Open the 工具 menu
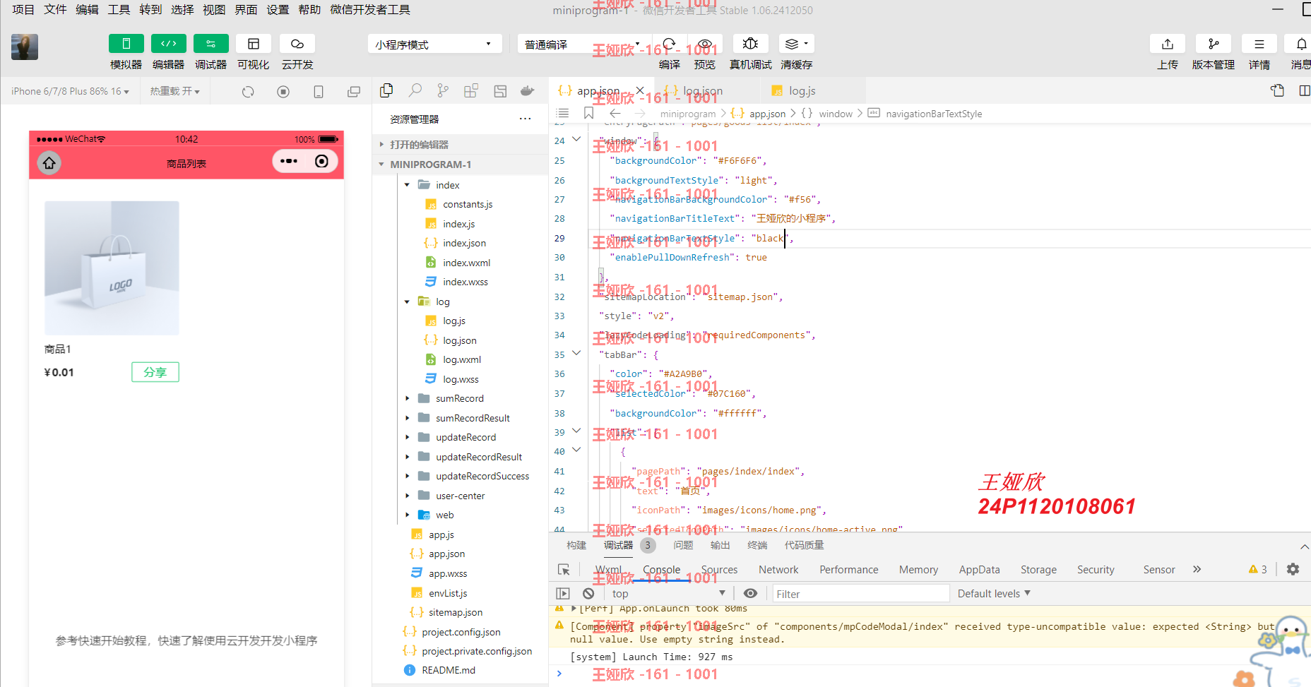 pyautogui.click(x=119, y=9)
